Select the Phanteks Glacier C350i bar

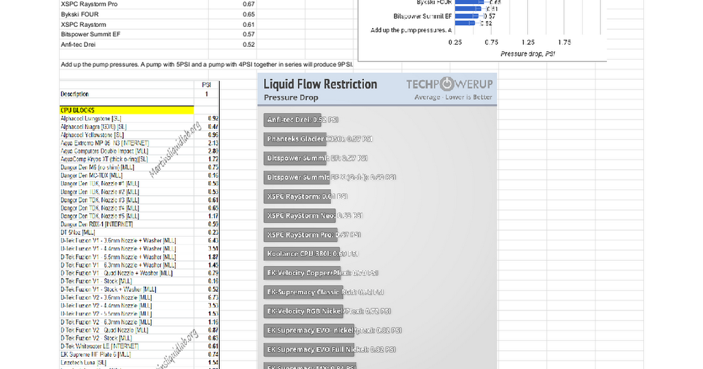pyautogui.click(x=294, y=139)
